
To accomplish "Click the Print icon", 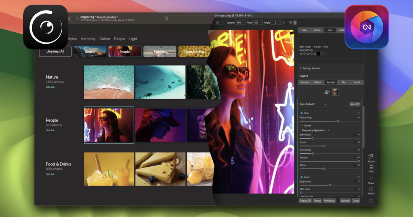I will click(x=371, y=167).
